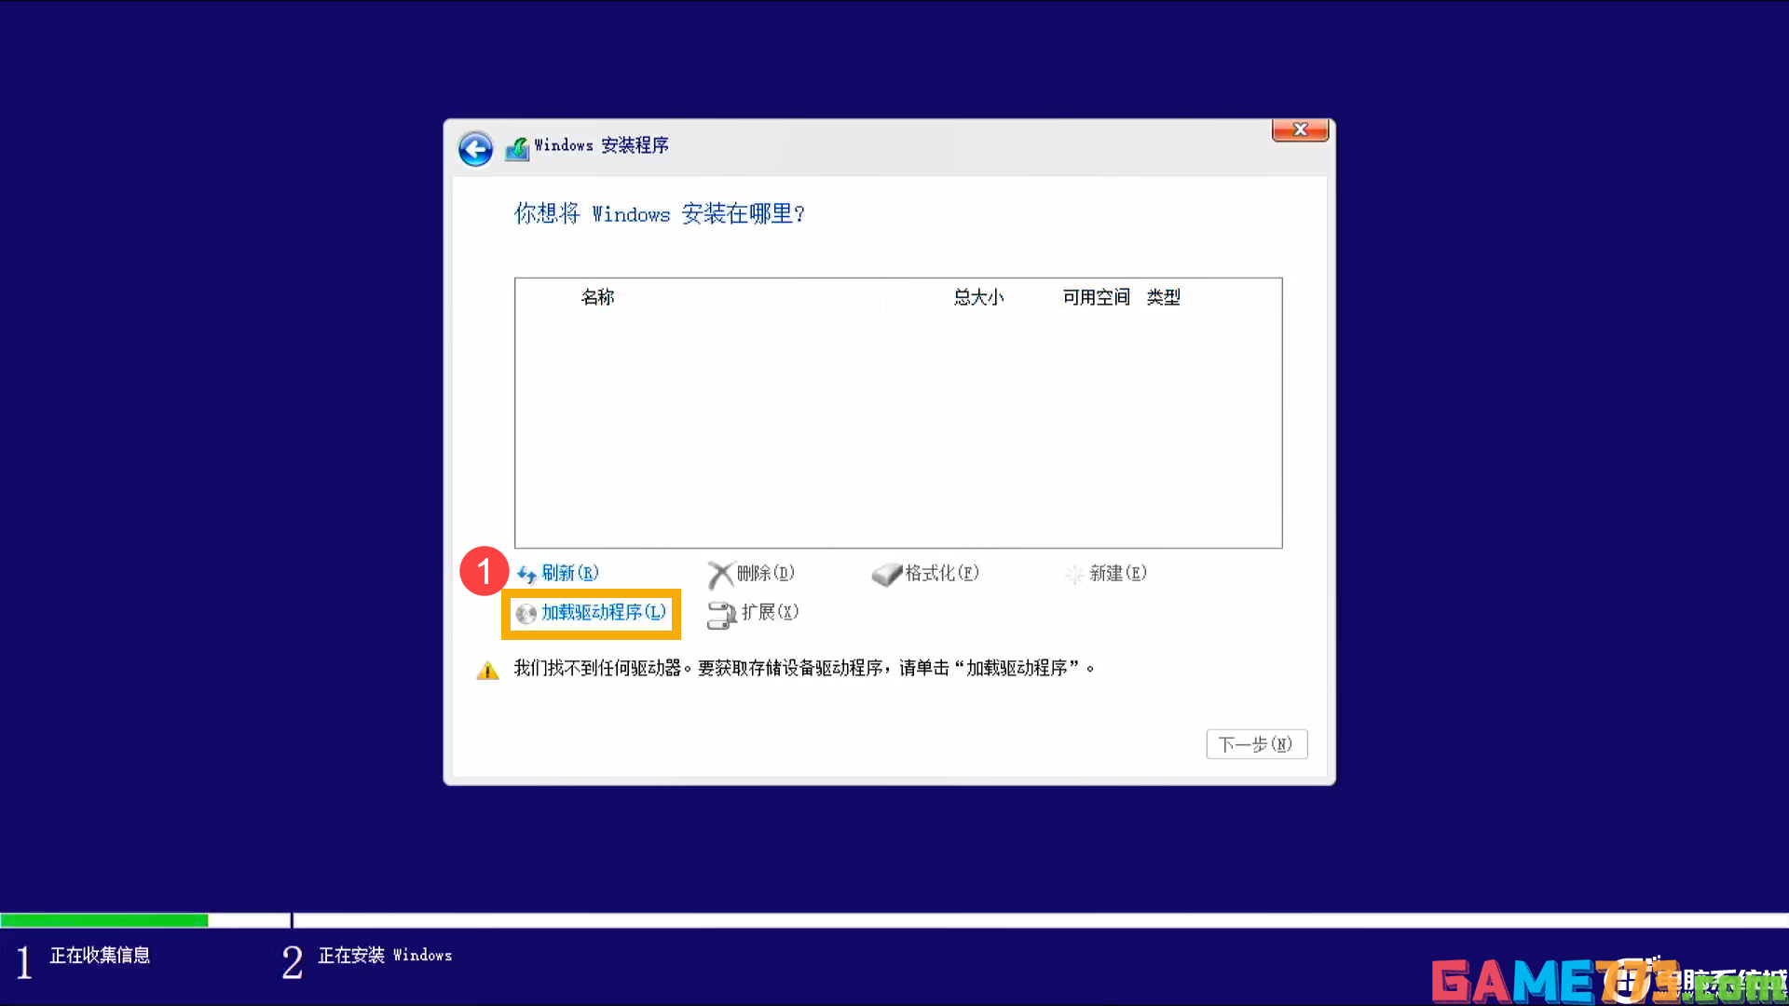Click the yellow warning triangle icon
1789x1006 pixels.
pos(487,670)
